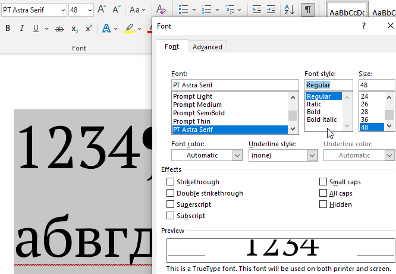Click the Size input field showing 48
The width and height of the screenshot is (396, 274).
coord(376,85)
